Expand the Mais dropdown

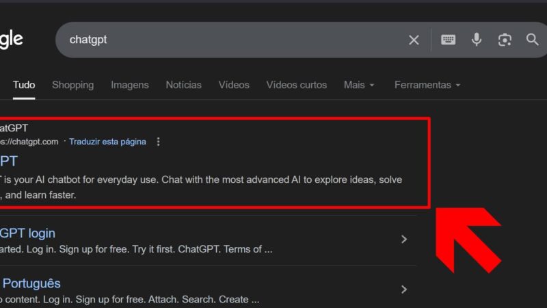[359, 85]
